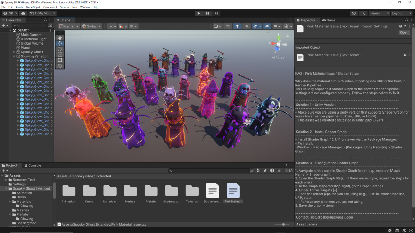This screenshot has width=415, height=233.
Task: Lock the Hierarchy panel
Action: (45, 20)
